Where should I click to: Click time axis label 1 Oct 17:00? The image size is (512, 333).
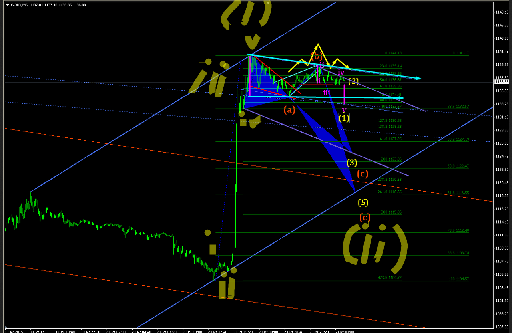pyautogui.click(x=41, y=331)
